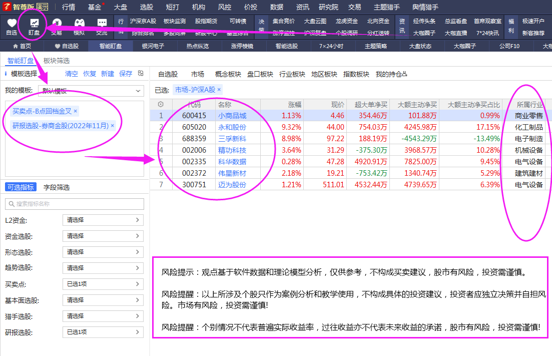Select the 板块筛选 sub-tab
Viewport: 552px width, 356px height.
pyautogui.click(x=57, y=61)
